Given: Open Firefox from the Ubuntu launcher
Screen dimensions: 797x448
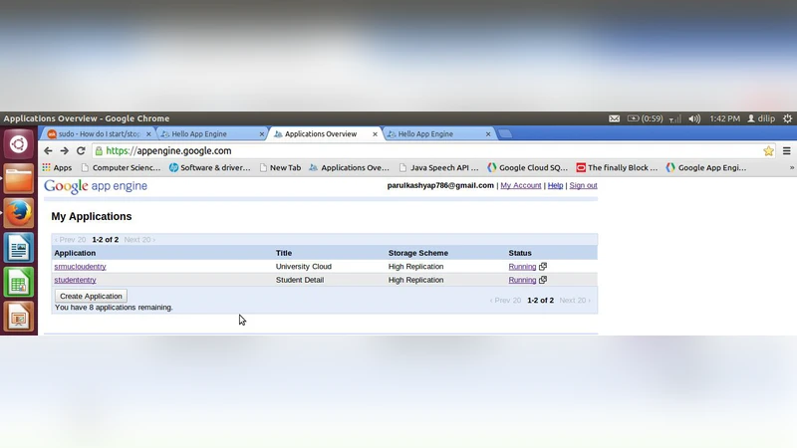Looking at the screenshot, I should tap(18, 213).
